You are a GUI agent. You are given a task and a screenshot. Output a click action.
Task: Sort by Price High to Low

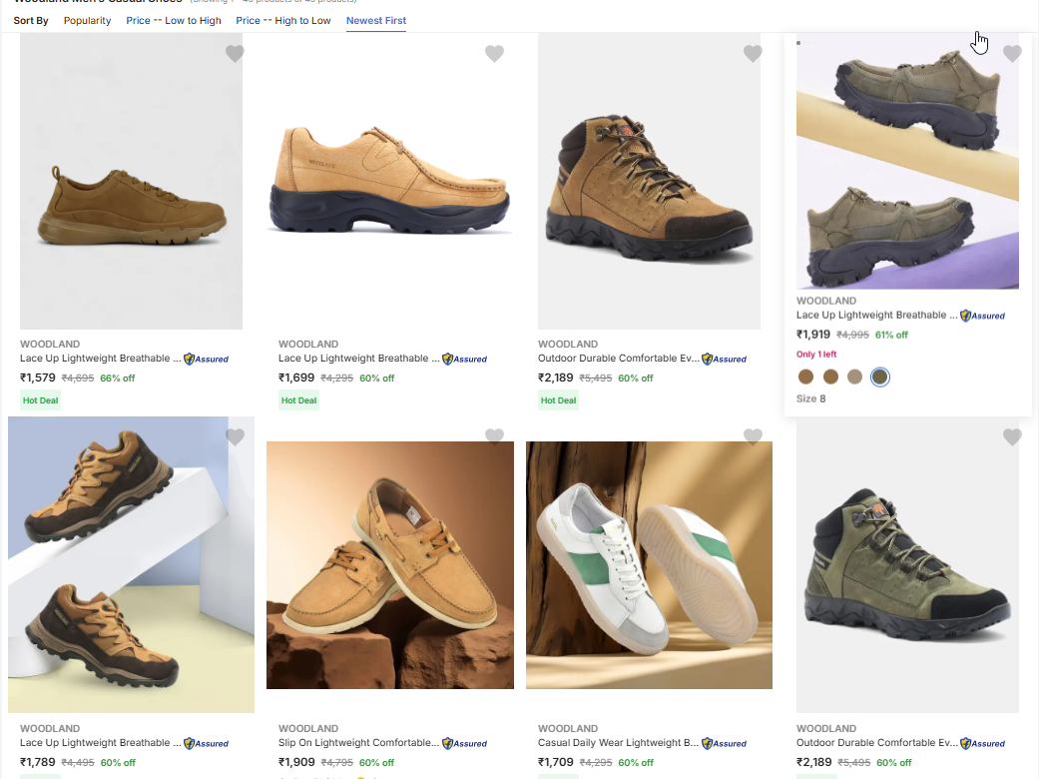click(283, 20)
